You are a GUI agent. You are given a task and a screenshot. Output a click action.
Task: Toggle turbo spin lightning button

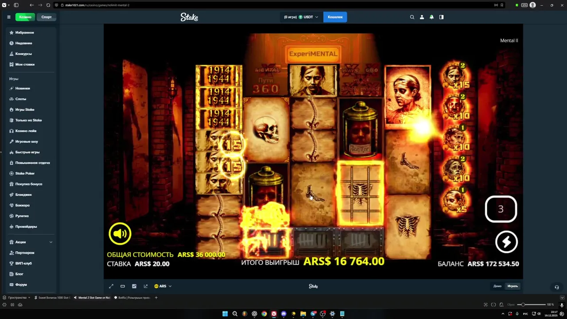coord(506,242)
